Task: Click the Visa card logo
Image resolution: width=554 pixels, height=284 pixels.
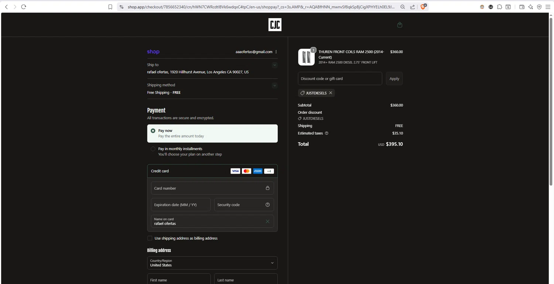Action: coord(235,171)
